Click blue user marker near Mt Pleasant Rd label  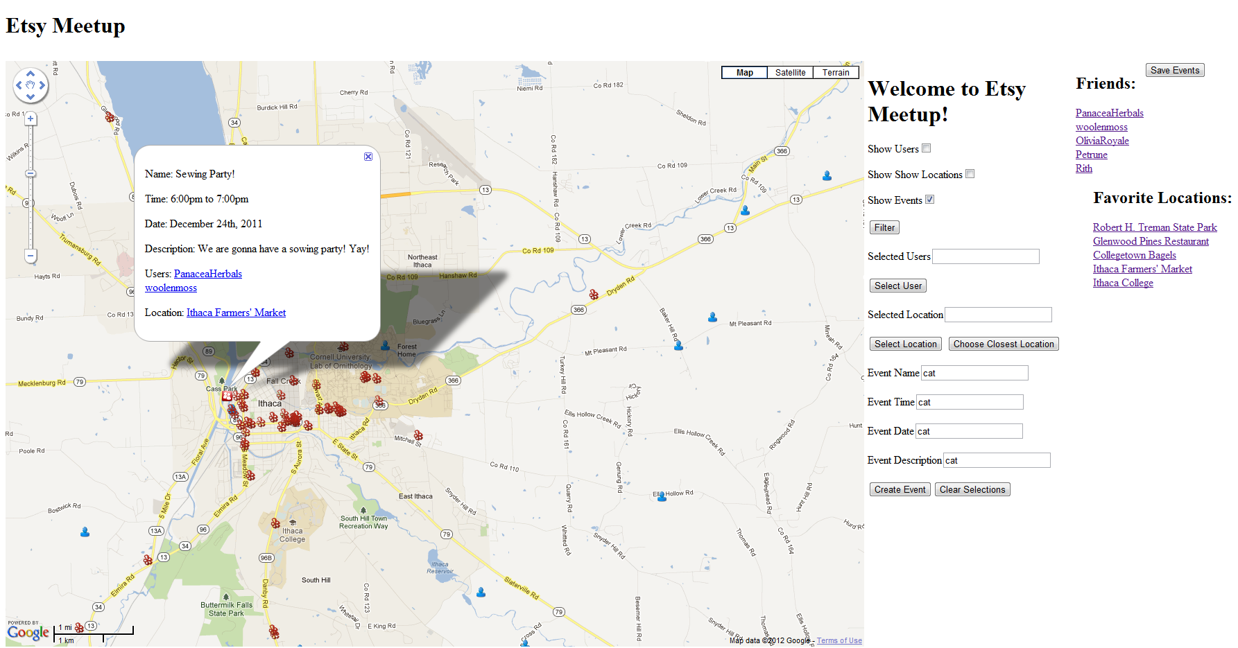712,317
